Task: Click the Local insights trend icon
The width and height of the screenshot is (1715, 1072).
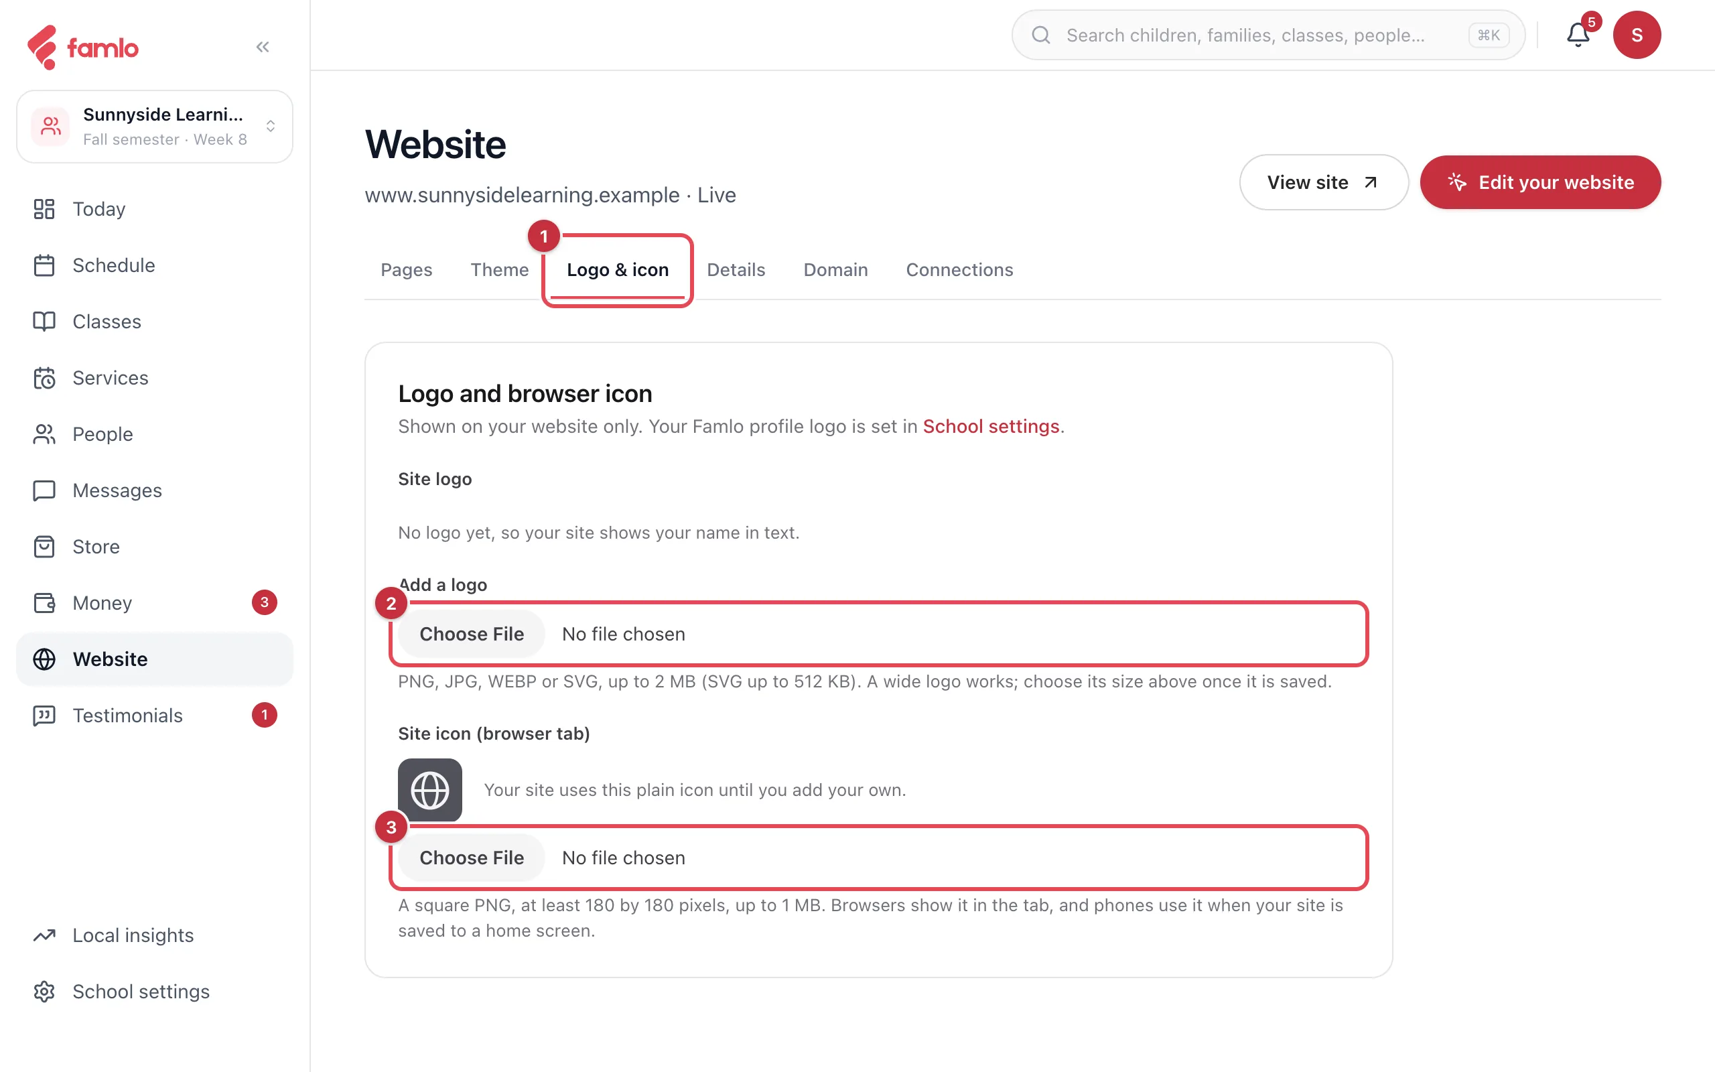Action: (x=44, y=935)
